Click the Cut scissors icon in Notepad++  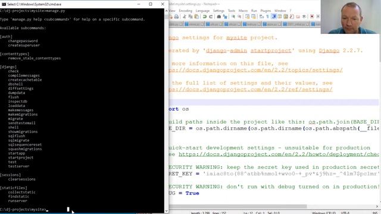(185, 17)
